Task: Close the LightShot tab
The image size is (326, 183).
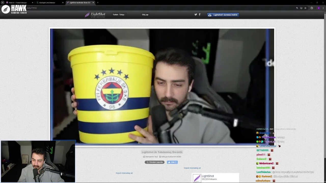Action: (x=93, y=3)
